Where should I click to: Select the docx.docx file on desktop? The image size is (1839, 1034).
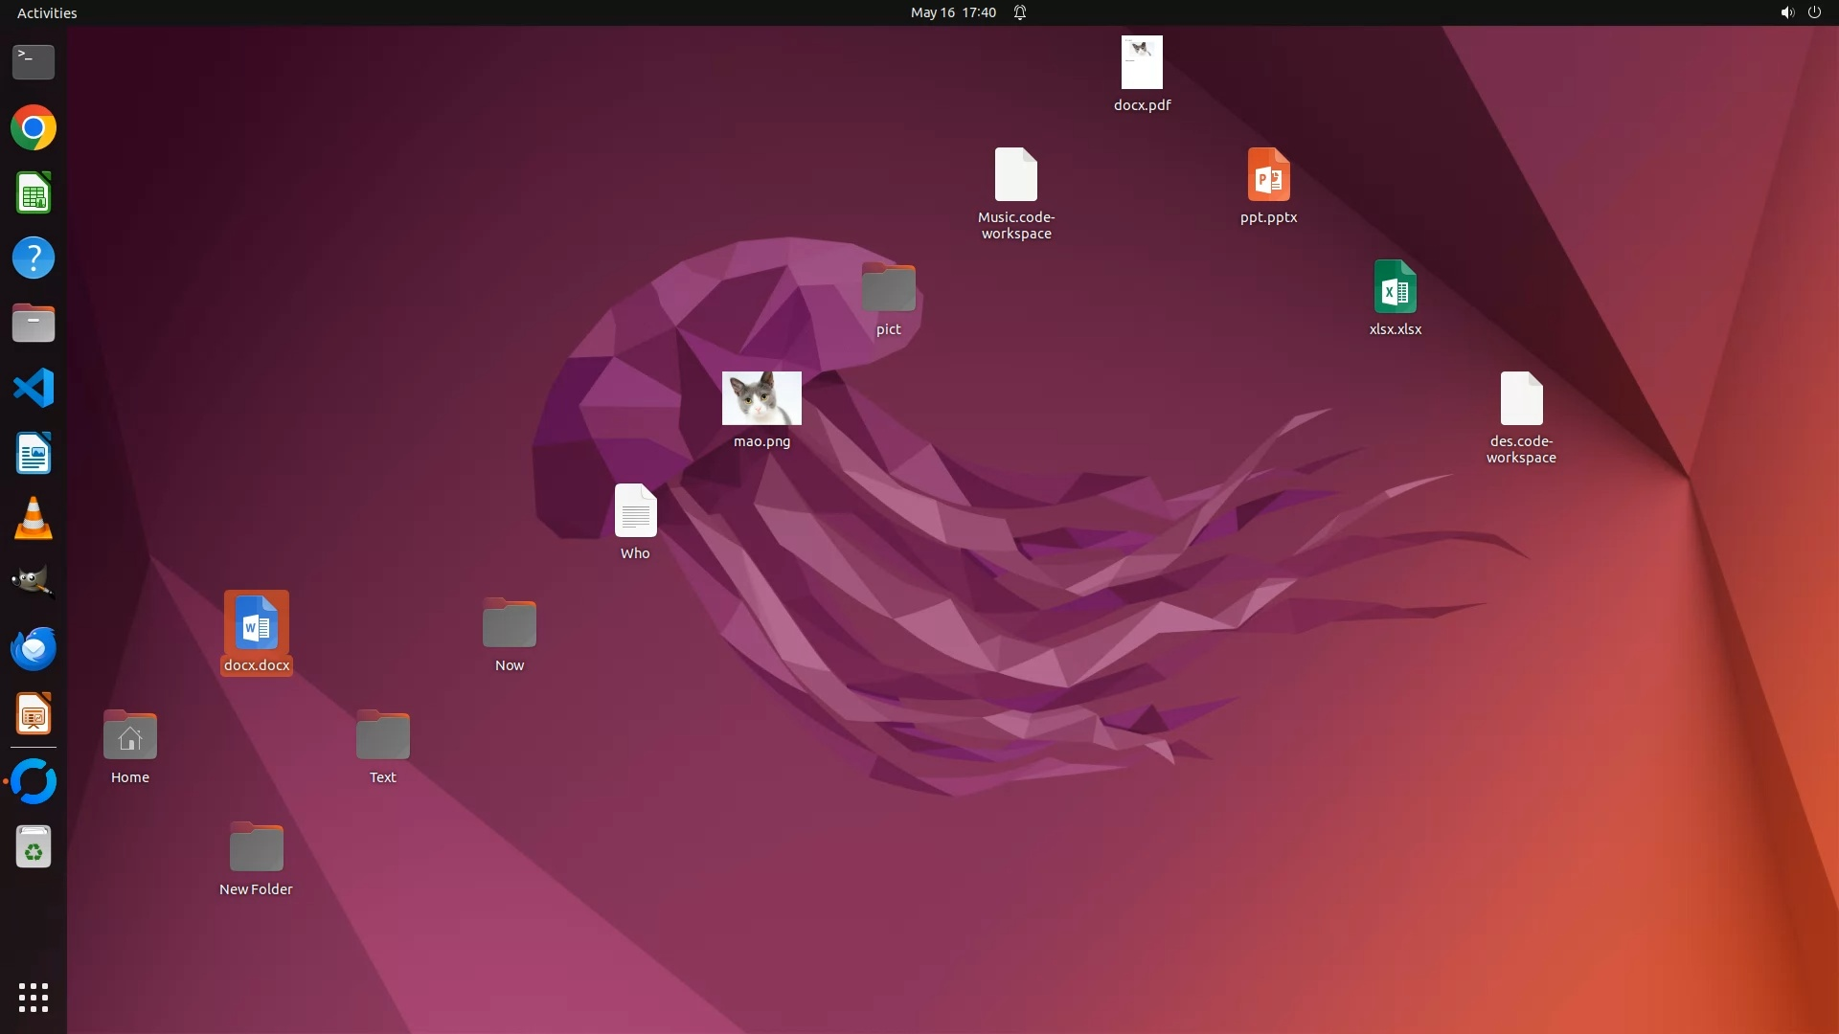point(256,623)
